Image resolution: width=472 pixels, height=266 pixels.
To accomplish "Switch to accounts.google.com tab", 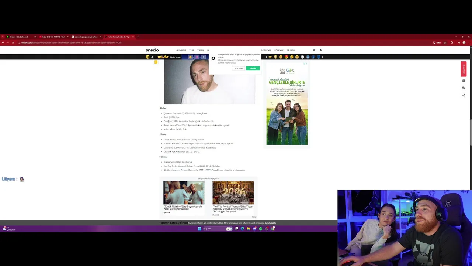I will (x=86, y=37).
